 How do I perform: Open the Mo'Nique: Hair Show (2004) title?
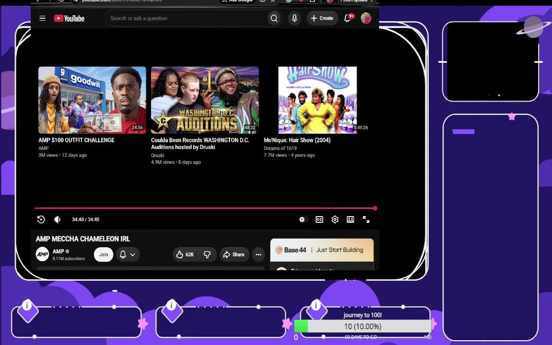tap(297, 140)
